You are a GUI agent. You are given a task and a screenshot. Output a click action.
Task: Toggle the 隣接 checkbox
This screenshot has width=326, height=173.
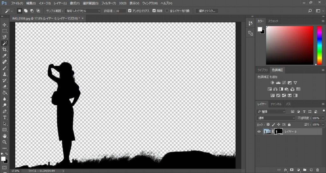pos(154,11)
